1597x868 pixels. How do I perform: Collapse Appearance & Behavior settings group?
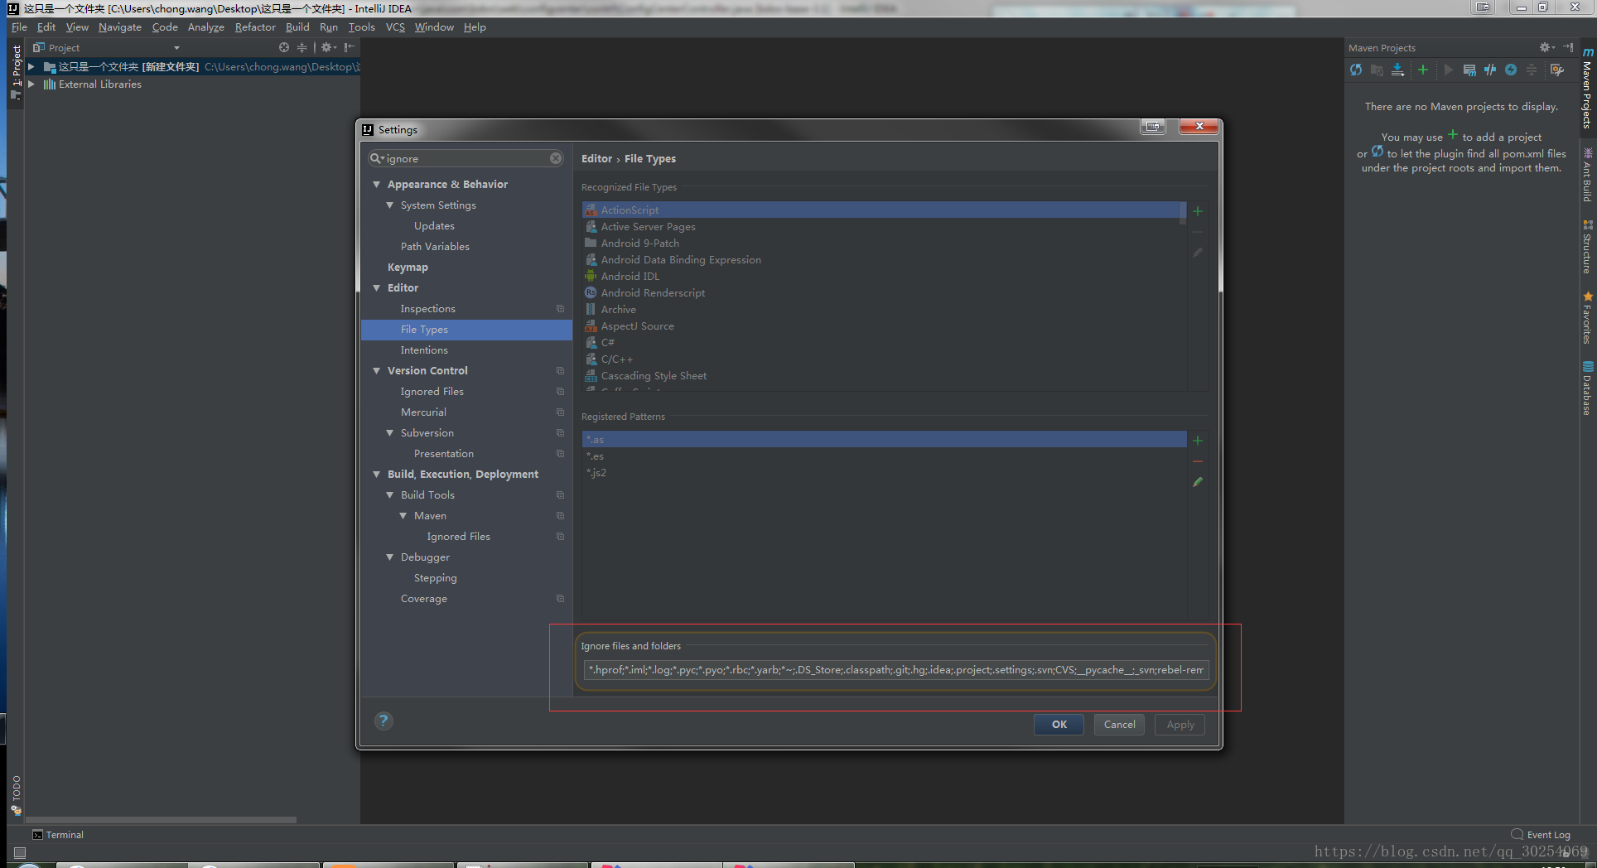tap(377, 184)
